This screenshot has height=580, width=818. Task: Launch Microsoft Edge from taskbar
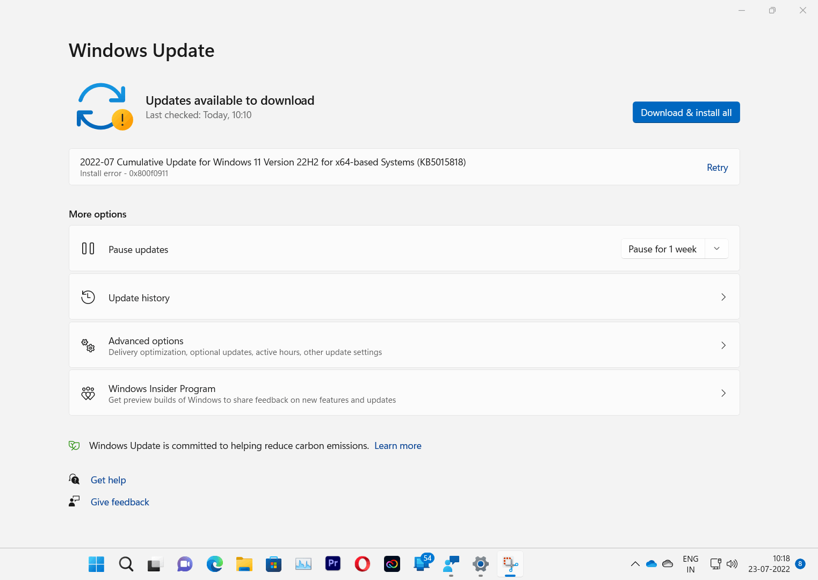[215, 564]
